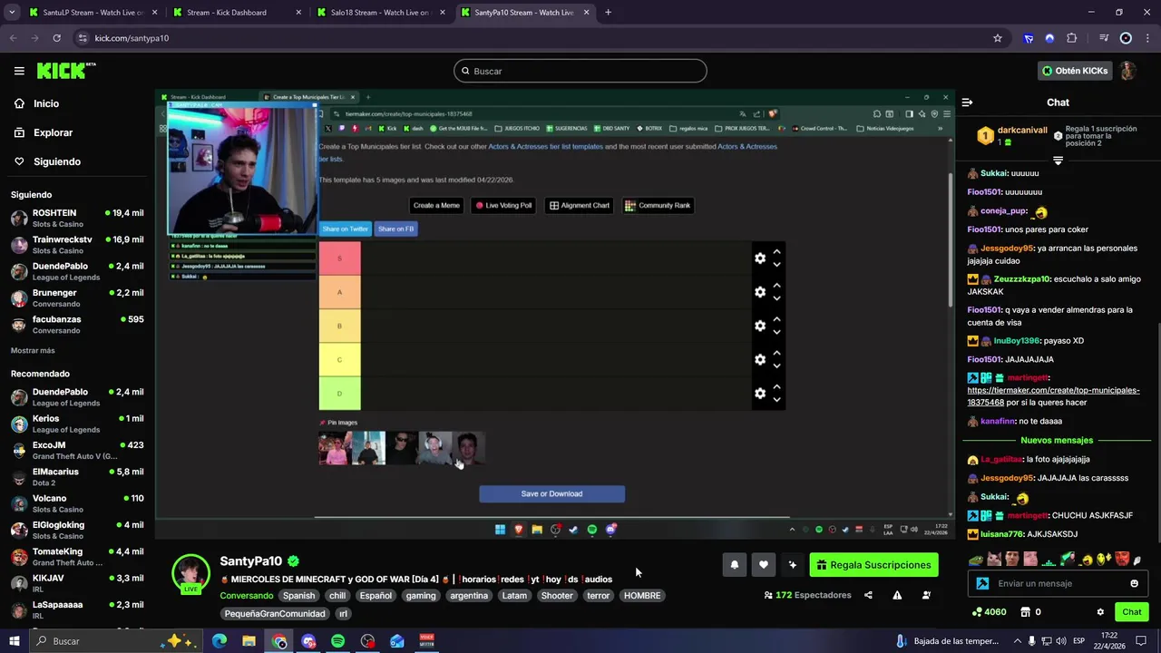Open the tiermaker link in chat
Image resolution: width=1161 pixels, height=653 pixels.
tap(1053, 395)
